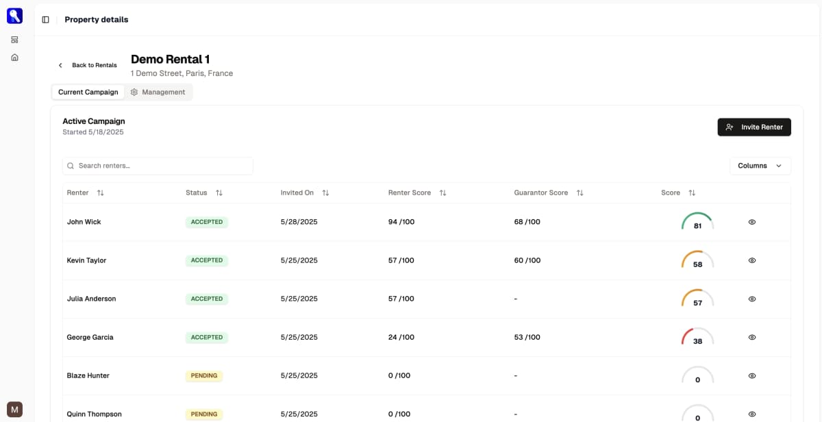Sort by the Status column icon

[219, 193]
